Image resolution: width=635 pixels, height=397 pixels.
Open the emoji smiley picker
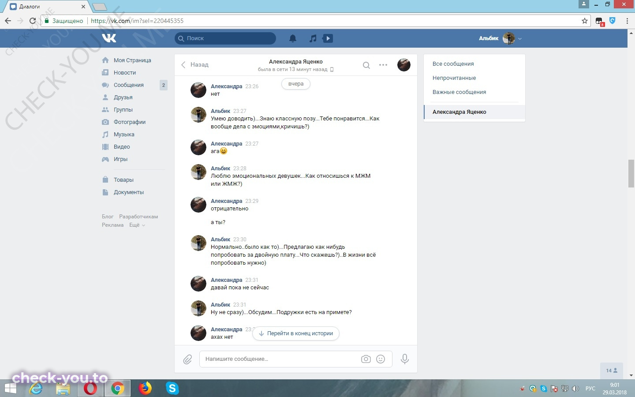point(381,359)
